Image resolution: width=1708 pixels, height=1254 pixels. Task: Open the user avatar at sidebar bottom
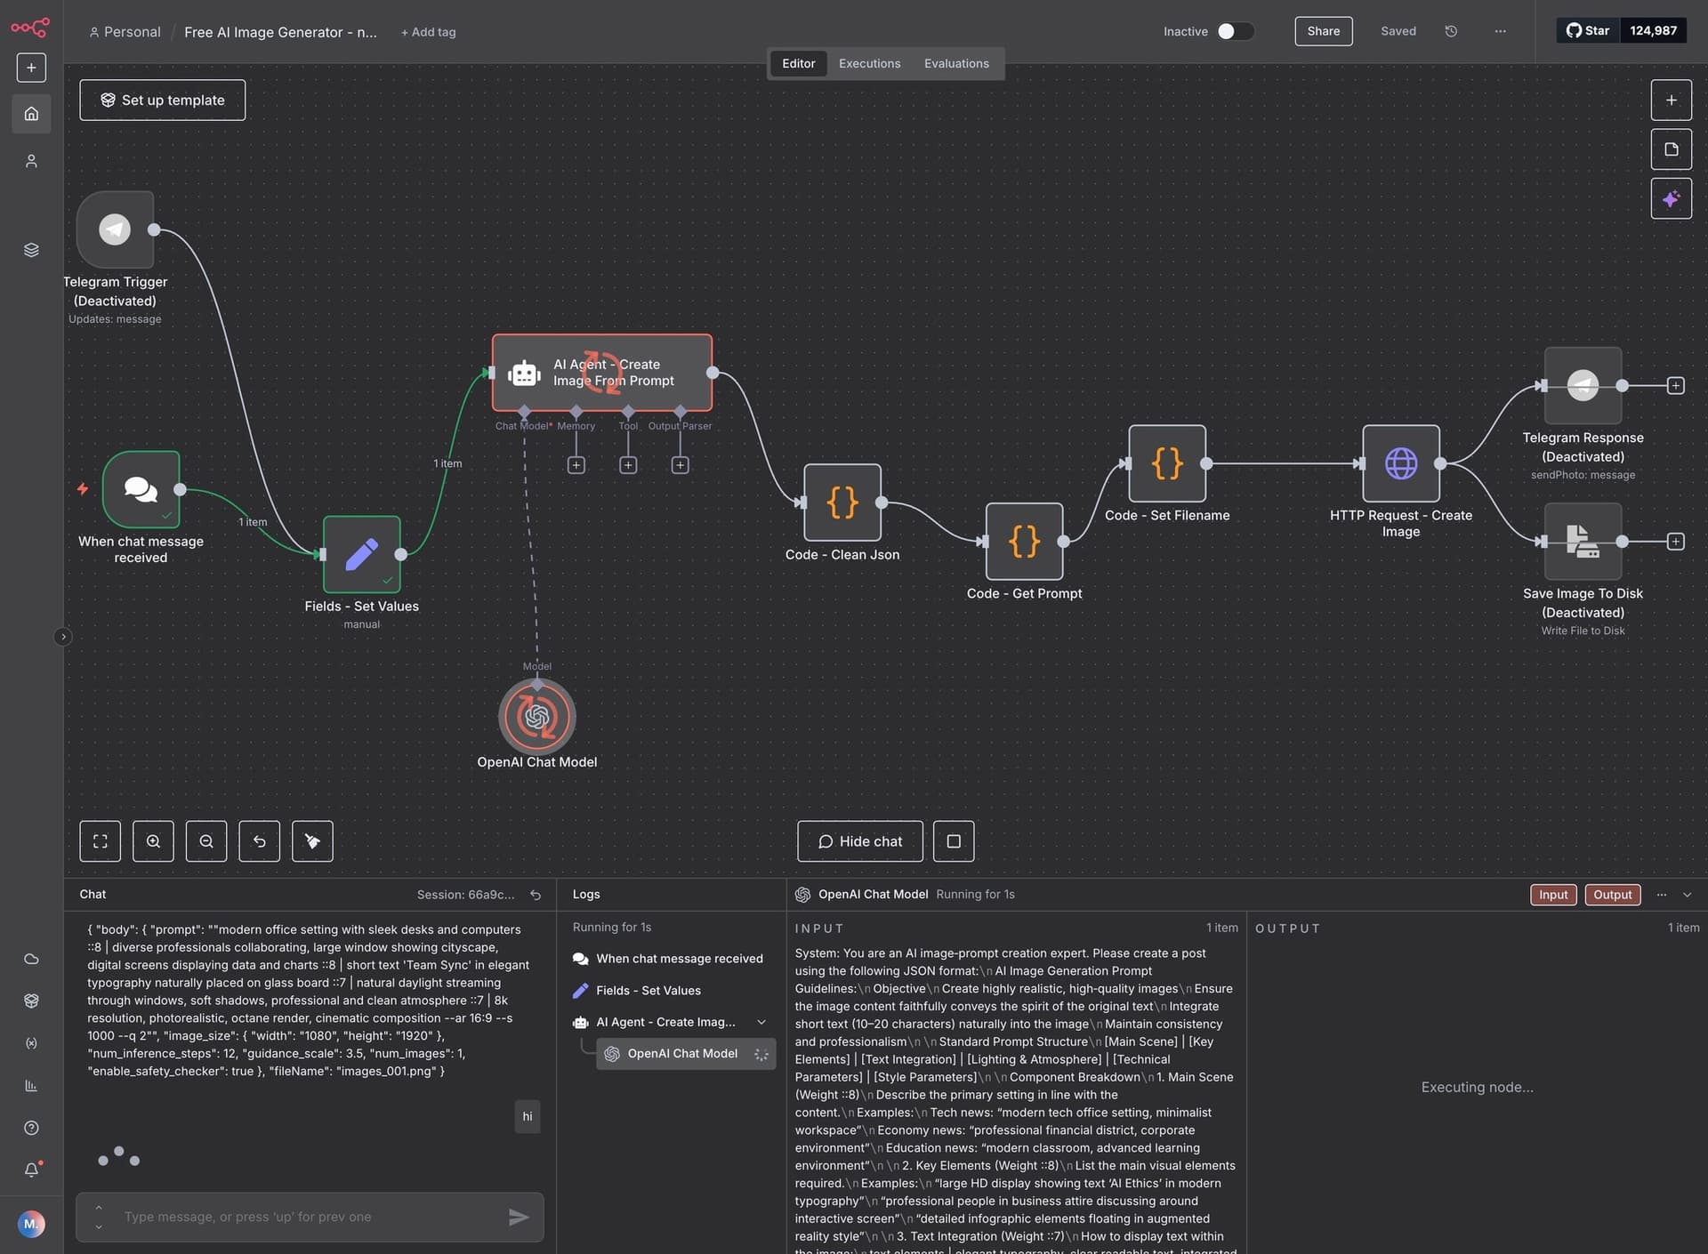31,1224
